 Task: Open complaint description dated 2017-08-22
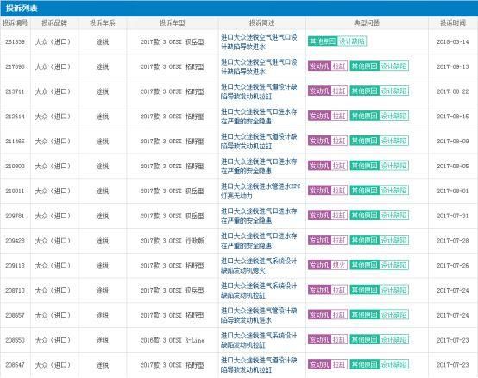tap(259, 91)
